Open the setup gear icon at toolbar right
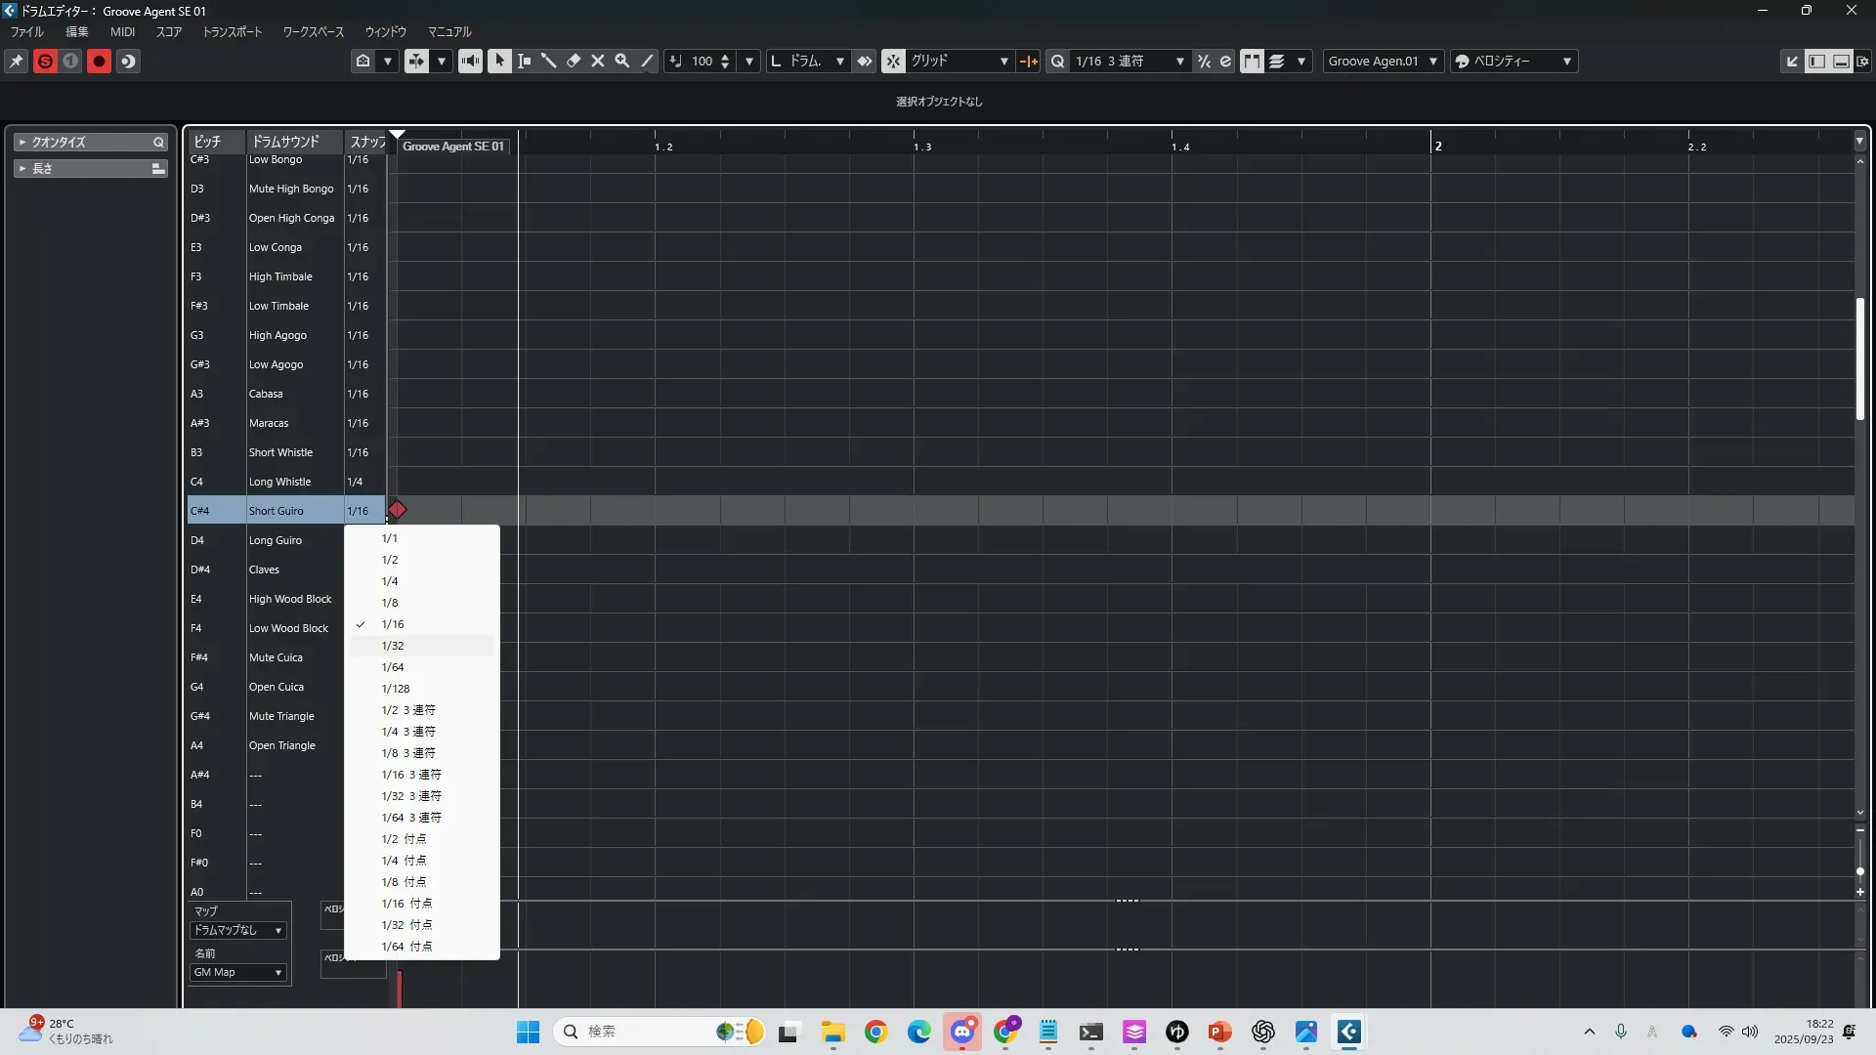This screenshot has height=1055, width=1876. point(1862,61)
